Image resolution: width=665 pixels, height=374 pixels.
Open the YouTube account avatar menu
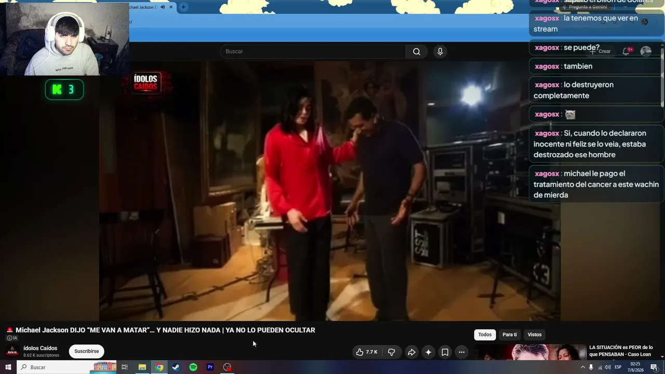(x=646, y=51)
